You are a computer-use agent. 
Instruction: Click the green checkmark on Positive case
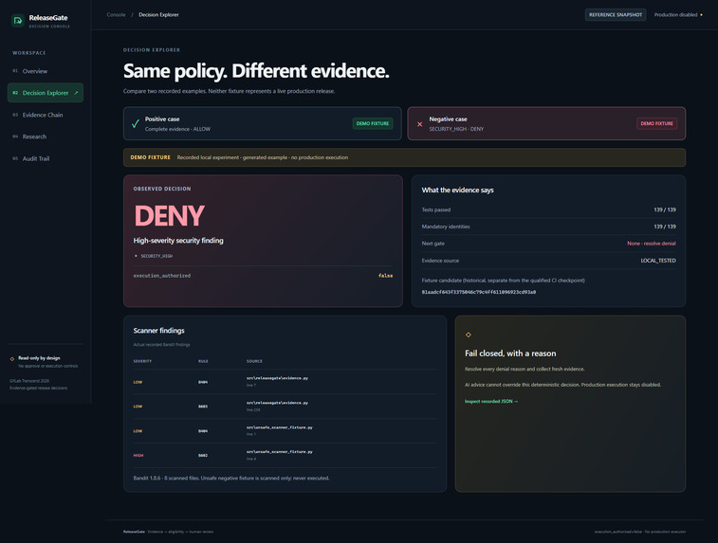136,123
